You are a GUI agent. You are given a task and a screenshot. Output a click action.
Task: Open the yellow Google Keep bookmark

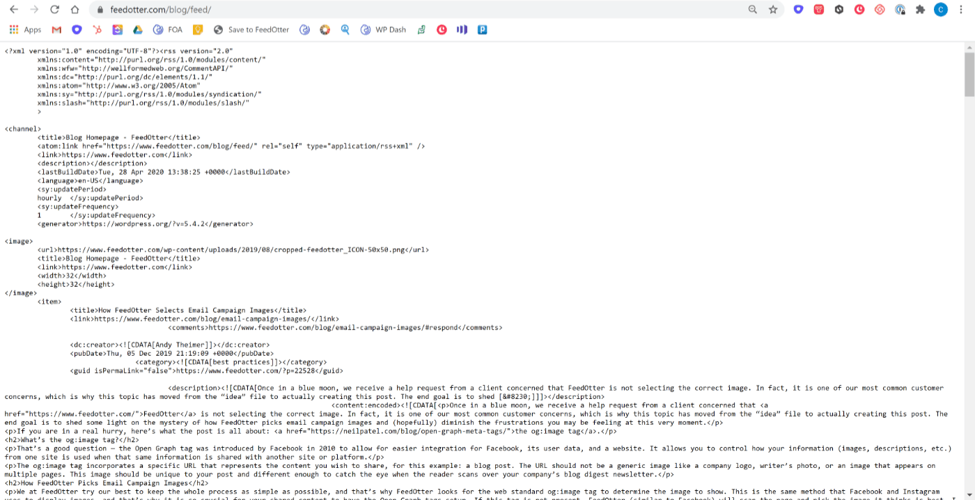tap(198, 30)
